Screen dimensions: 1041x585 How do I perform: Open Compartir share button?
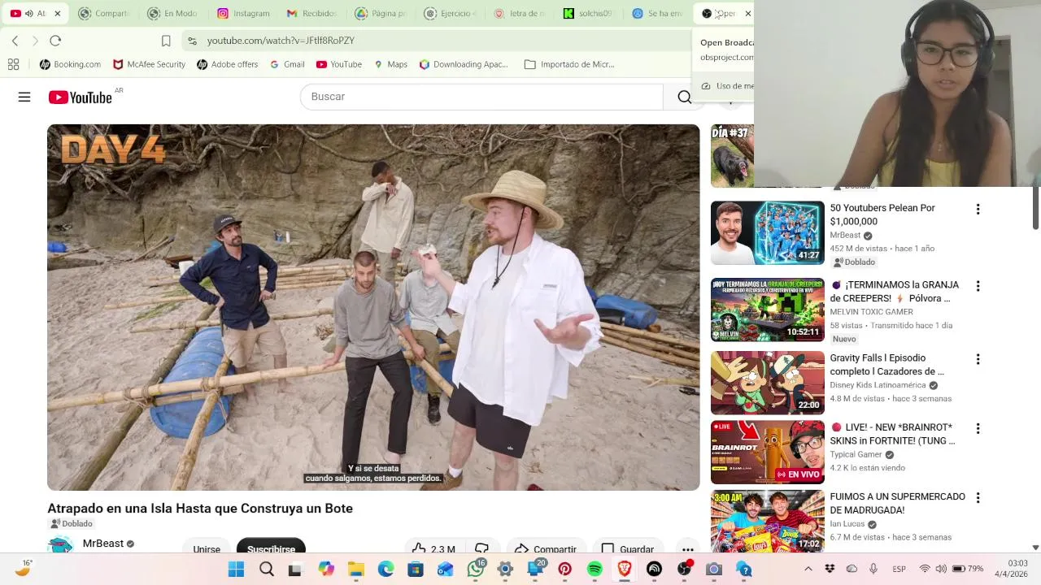click(x=545, y=549)
